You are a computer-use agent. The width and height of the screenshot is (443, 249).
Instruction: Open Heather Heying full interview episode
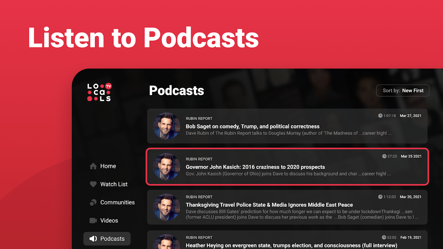click(287, 240)
